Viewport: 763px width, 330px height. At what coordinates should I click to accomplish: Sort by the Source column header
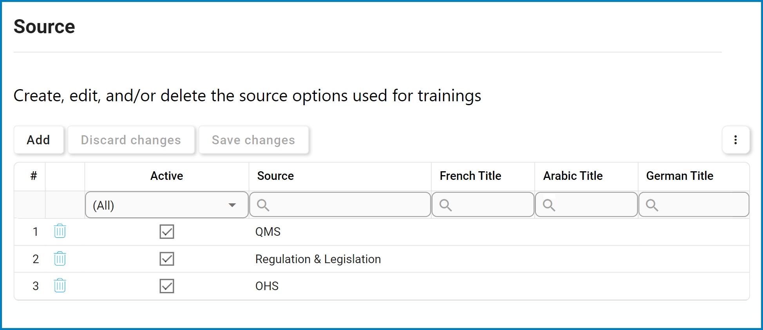coord(275,176)
